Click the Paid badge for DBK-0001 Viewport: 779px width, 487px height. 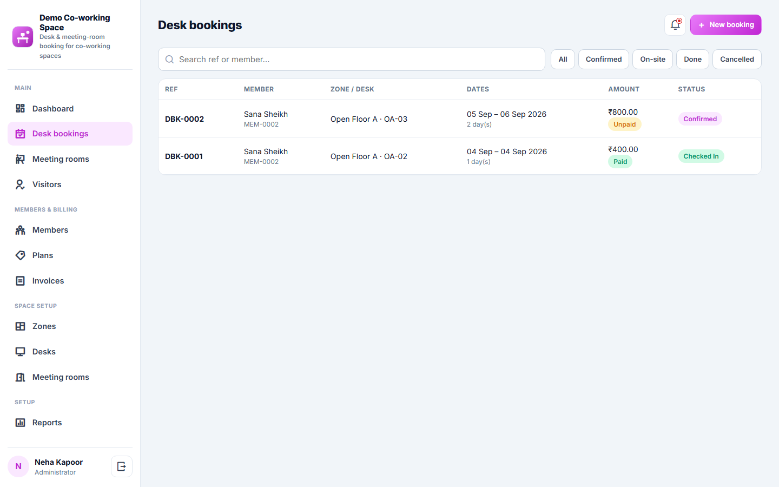click(620, 162)
